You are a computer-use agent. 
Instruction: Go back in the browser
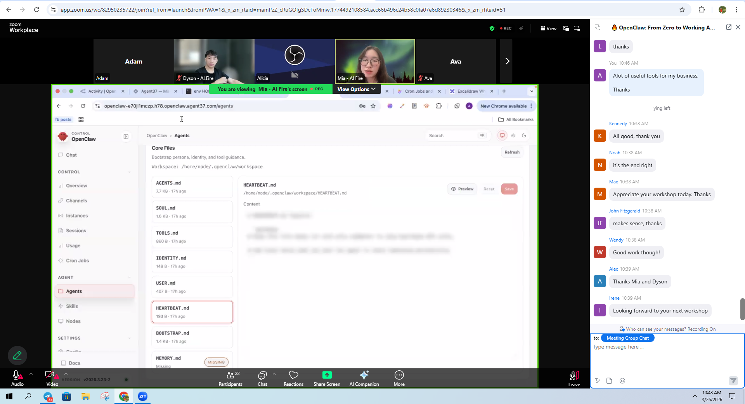(x=9, y=10)
